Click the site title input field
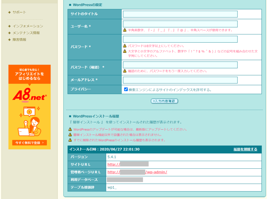 pos(180,14)
